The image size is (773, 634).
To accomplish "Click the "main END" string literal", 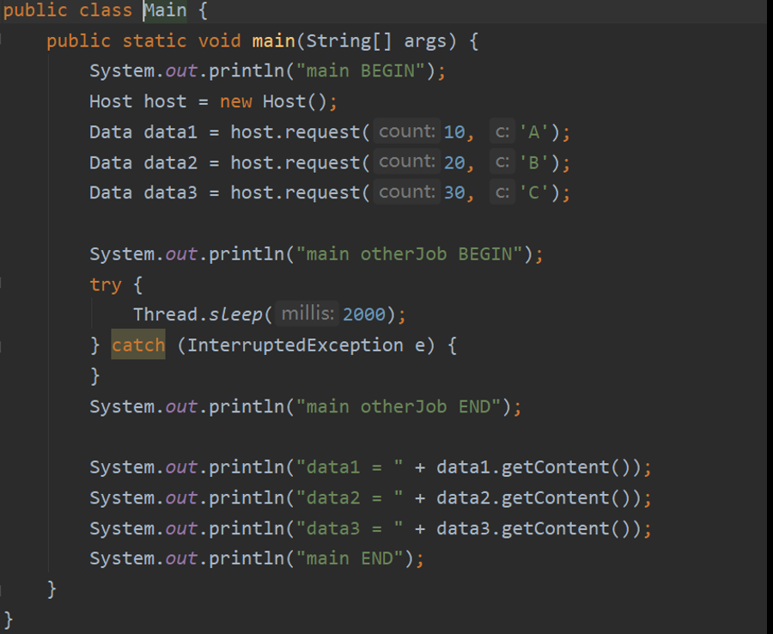I will 350,558.
